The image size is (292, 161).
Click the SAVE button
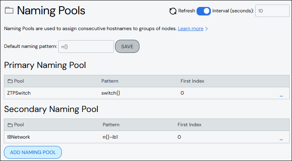[127, 46]
